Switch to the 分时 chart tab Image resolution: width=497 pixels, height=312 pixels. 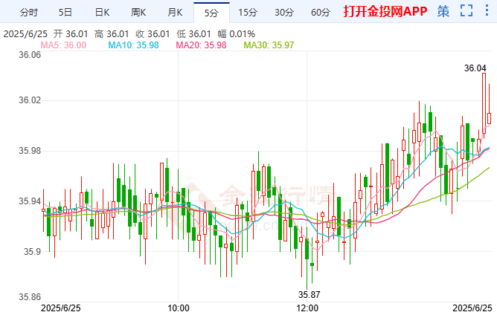point(28,12)
